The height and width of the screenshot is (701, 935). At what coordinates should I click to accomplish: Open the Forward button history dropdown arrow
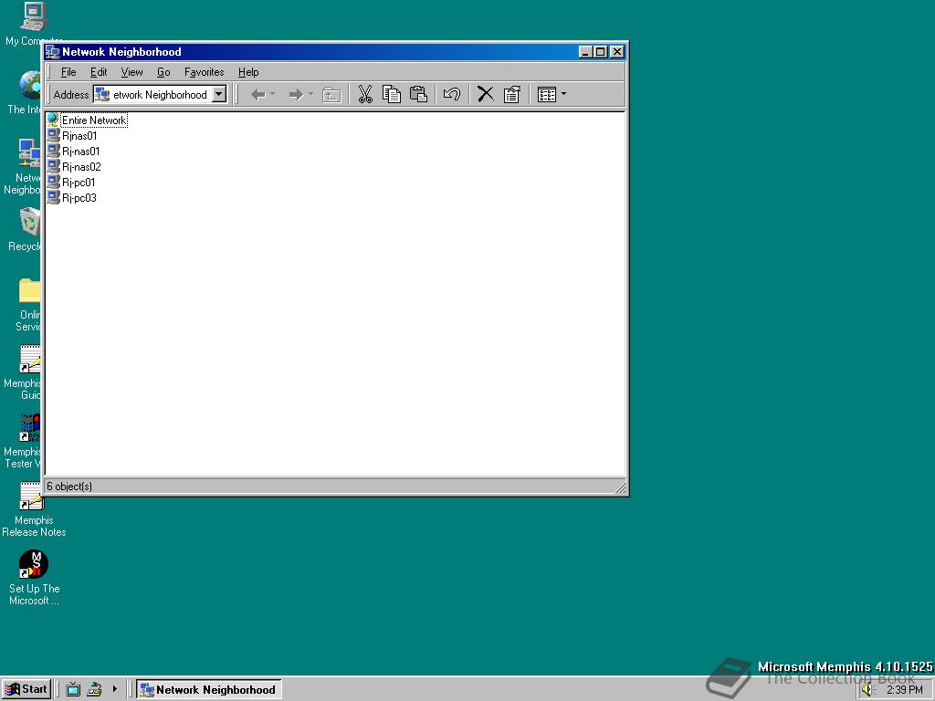tap(310, 94)
